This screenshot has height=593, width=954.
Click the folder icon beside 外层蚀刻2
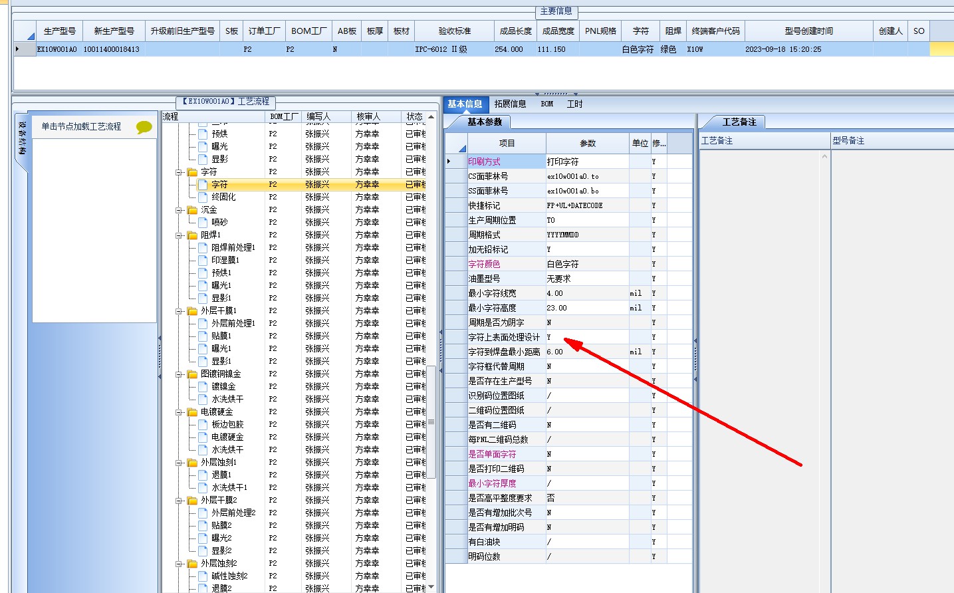(x=192, y=564)
